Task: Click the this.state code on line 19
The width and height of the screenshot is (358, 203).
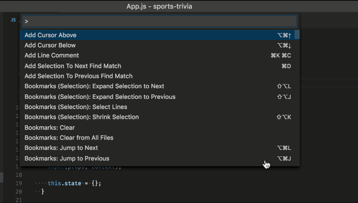Action: [64, 183]
